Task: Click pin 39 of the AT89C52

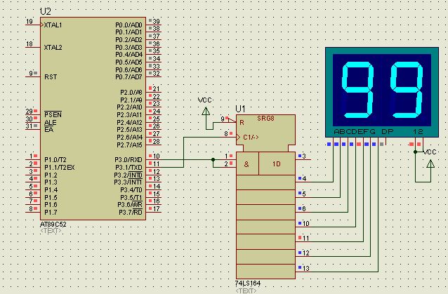Action: 157,22
